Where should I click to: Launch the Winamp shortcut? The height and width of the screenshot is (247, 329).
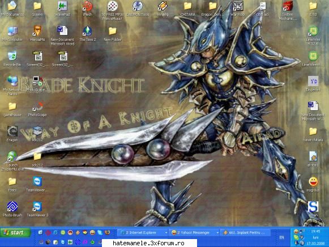163,8
